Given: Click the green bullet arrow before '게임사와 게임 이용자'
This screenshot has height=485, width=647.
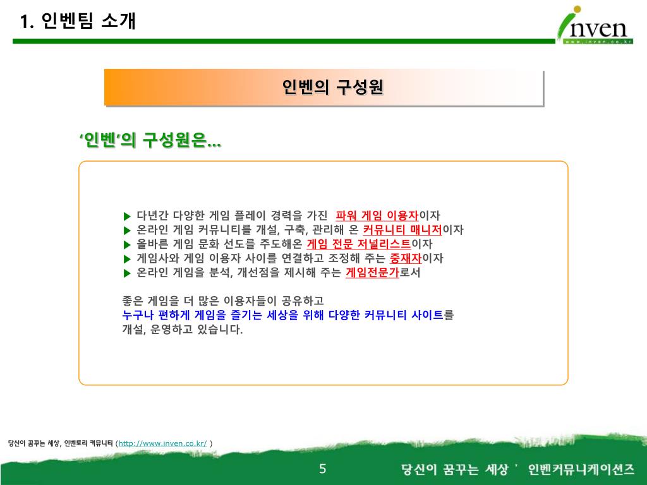Looking at the screenshot, I should [127, 259].
